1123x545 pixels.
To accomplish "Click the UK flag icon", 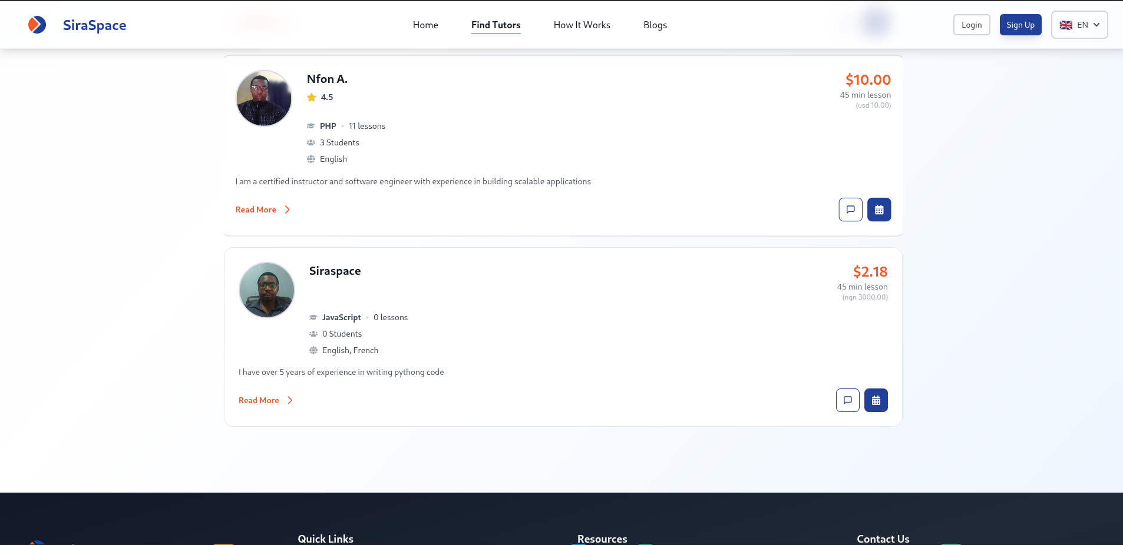I will [1066, 25].
